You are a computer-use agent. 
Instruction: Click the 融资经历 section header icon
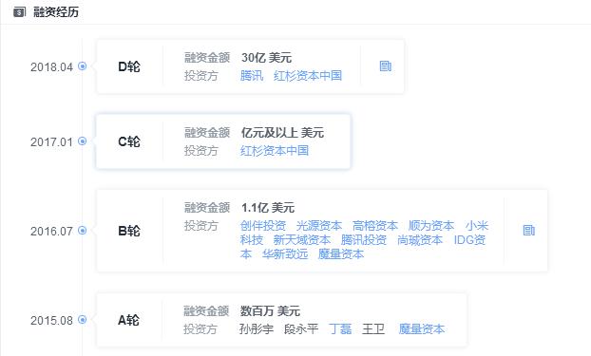pyautogui.click(x=19, y=12)
